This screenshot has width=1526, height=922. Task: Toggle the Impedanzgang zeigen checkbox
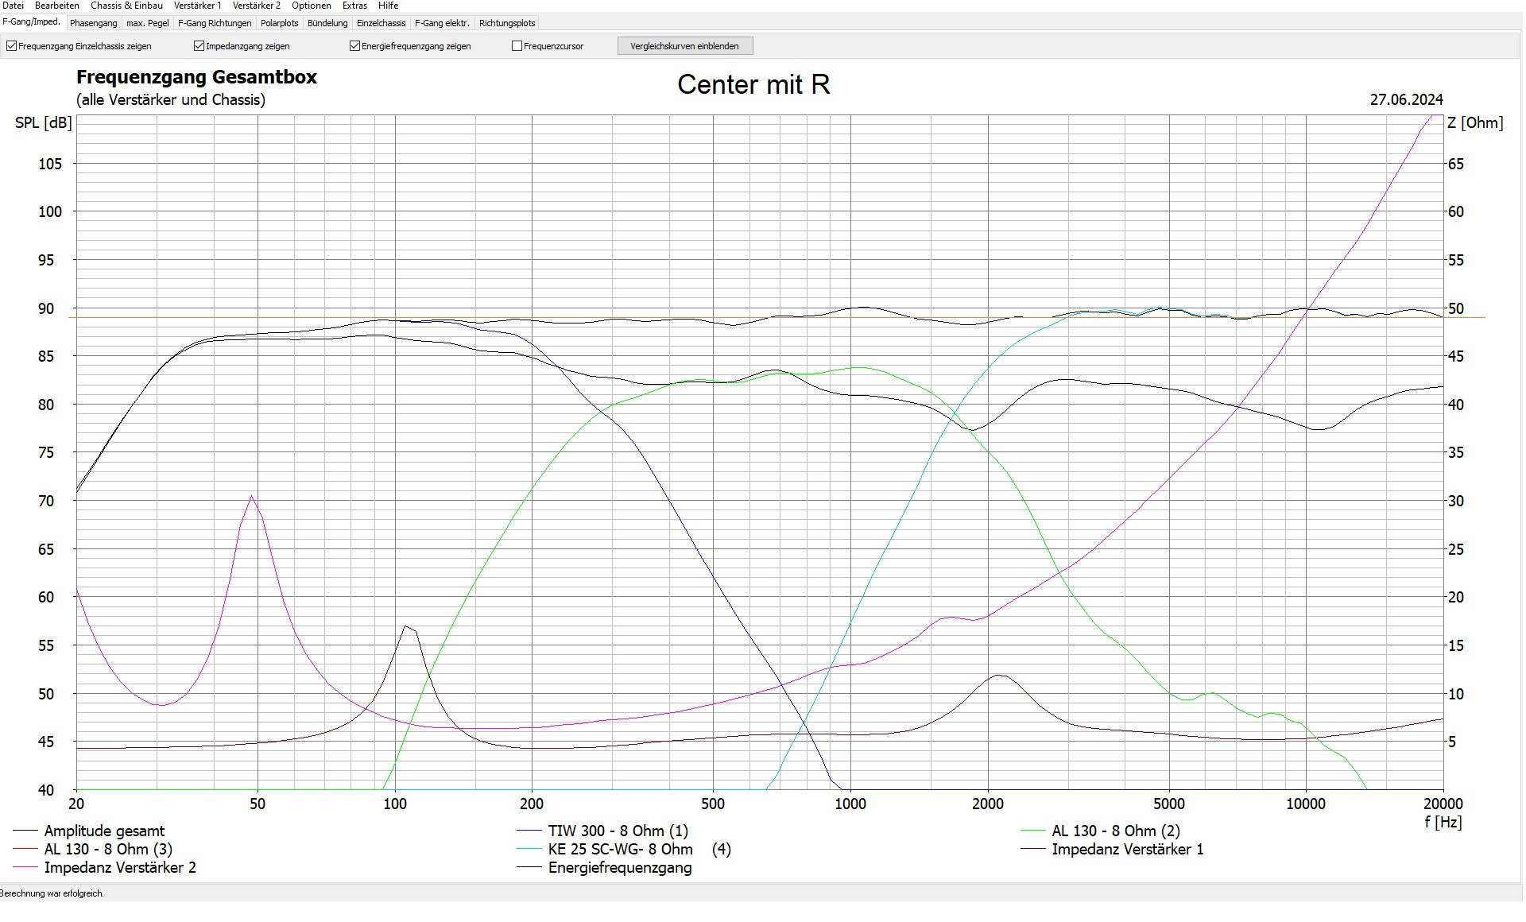[199, 46]
